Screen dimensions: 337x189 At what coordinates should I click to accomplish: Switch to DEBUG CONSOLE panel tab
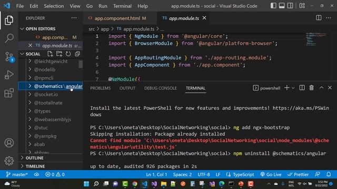(161, 88)
